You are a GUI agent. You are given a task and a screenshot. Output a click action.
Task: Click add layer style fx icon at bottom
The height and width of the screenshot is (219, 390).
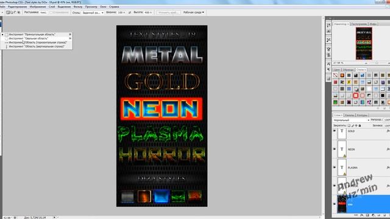[362, 215]
